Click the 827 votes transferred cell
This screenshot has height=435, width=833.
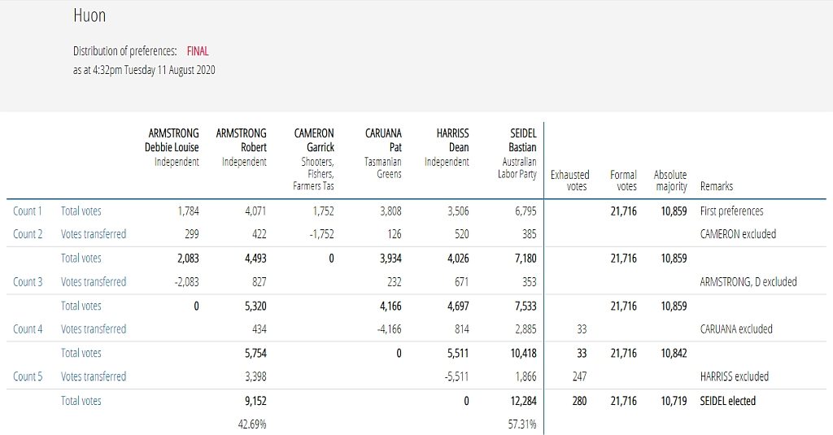(259, 282)
